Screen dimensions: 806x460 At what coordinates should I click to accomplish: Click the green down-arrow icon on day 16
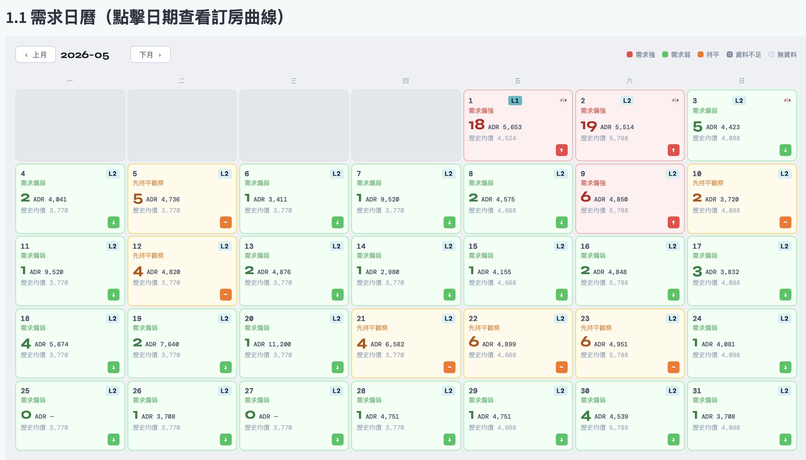[673, 295]
